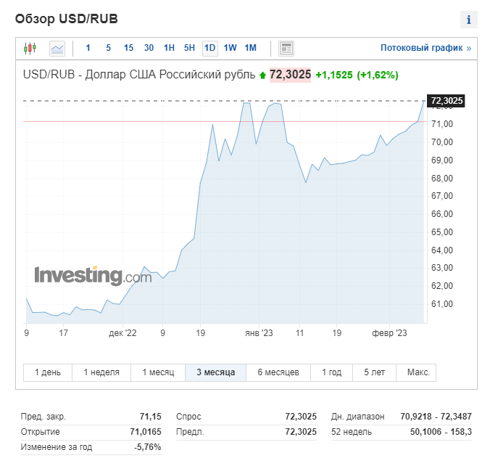This screenshot has height=466, width=490.
Task: Switch to the 1 день range tab
Action: (x=48, y=372)
